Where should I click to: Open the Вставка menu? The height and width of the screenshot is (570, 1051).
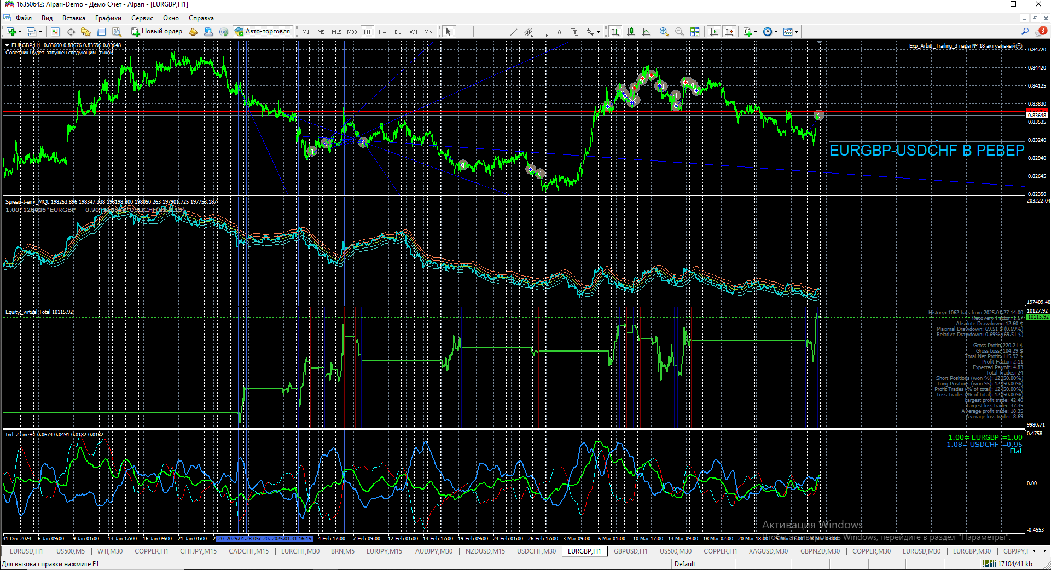pos(74,18)
